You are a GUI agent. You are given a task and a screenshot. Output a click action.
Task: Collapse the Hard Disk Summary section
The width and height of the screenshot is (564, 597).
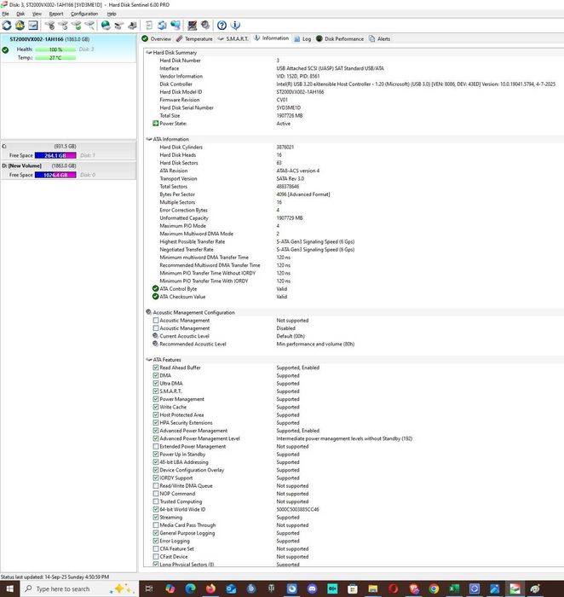click(x=149, y=53)
